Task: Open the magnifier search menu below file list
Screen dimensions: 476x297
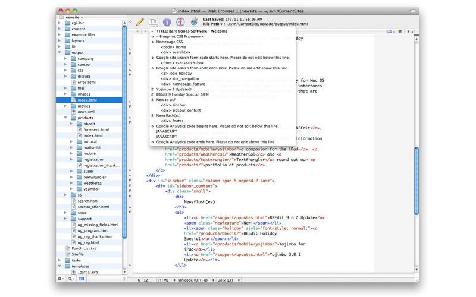Action: point(71,279)
